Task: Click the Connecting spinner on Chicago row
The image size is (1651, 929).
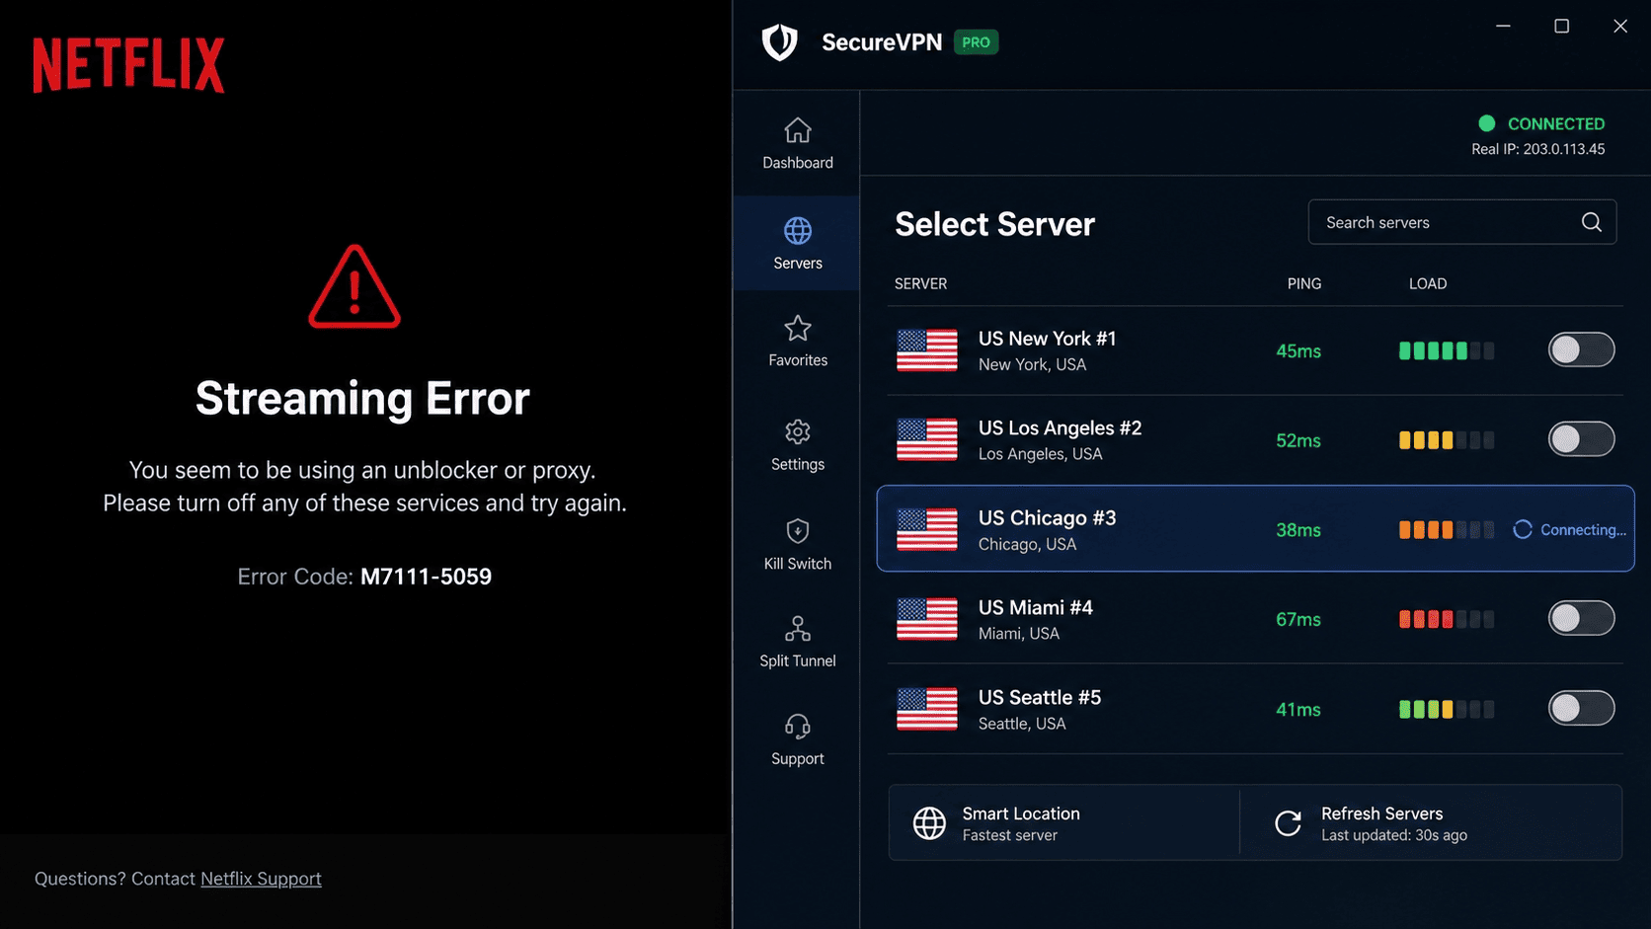Action: click(1523, 529)
